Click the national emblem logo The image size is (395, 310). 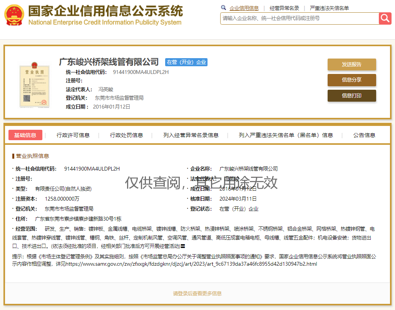tap(14, 15)
